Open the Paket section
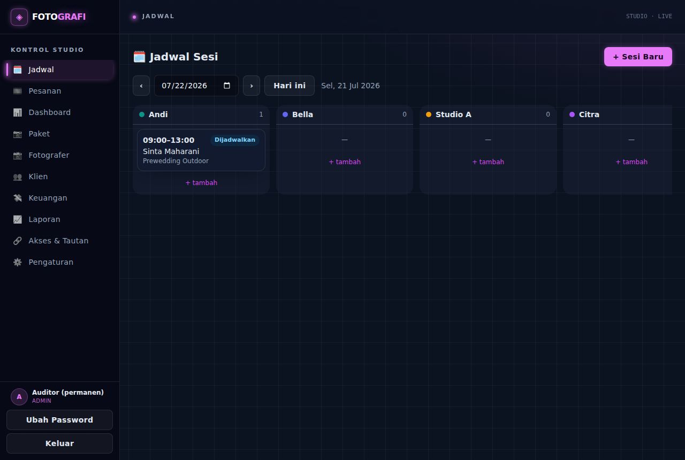The width and height of the screenshot is (685, 460). pyautogui.click(x=59, y=134)
